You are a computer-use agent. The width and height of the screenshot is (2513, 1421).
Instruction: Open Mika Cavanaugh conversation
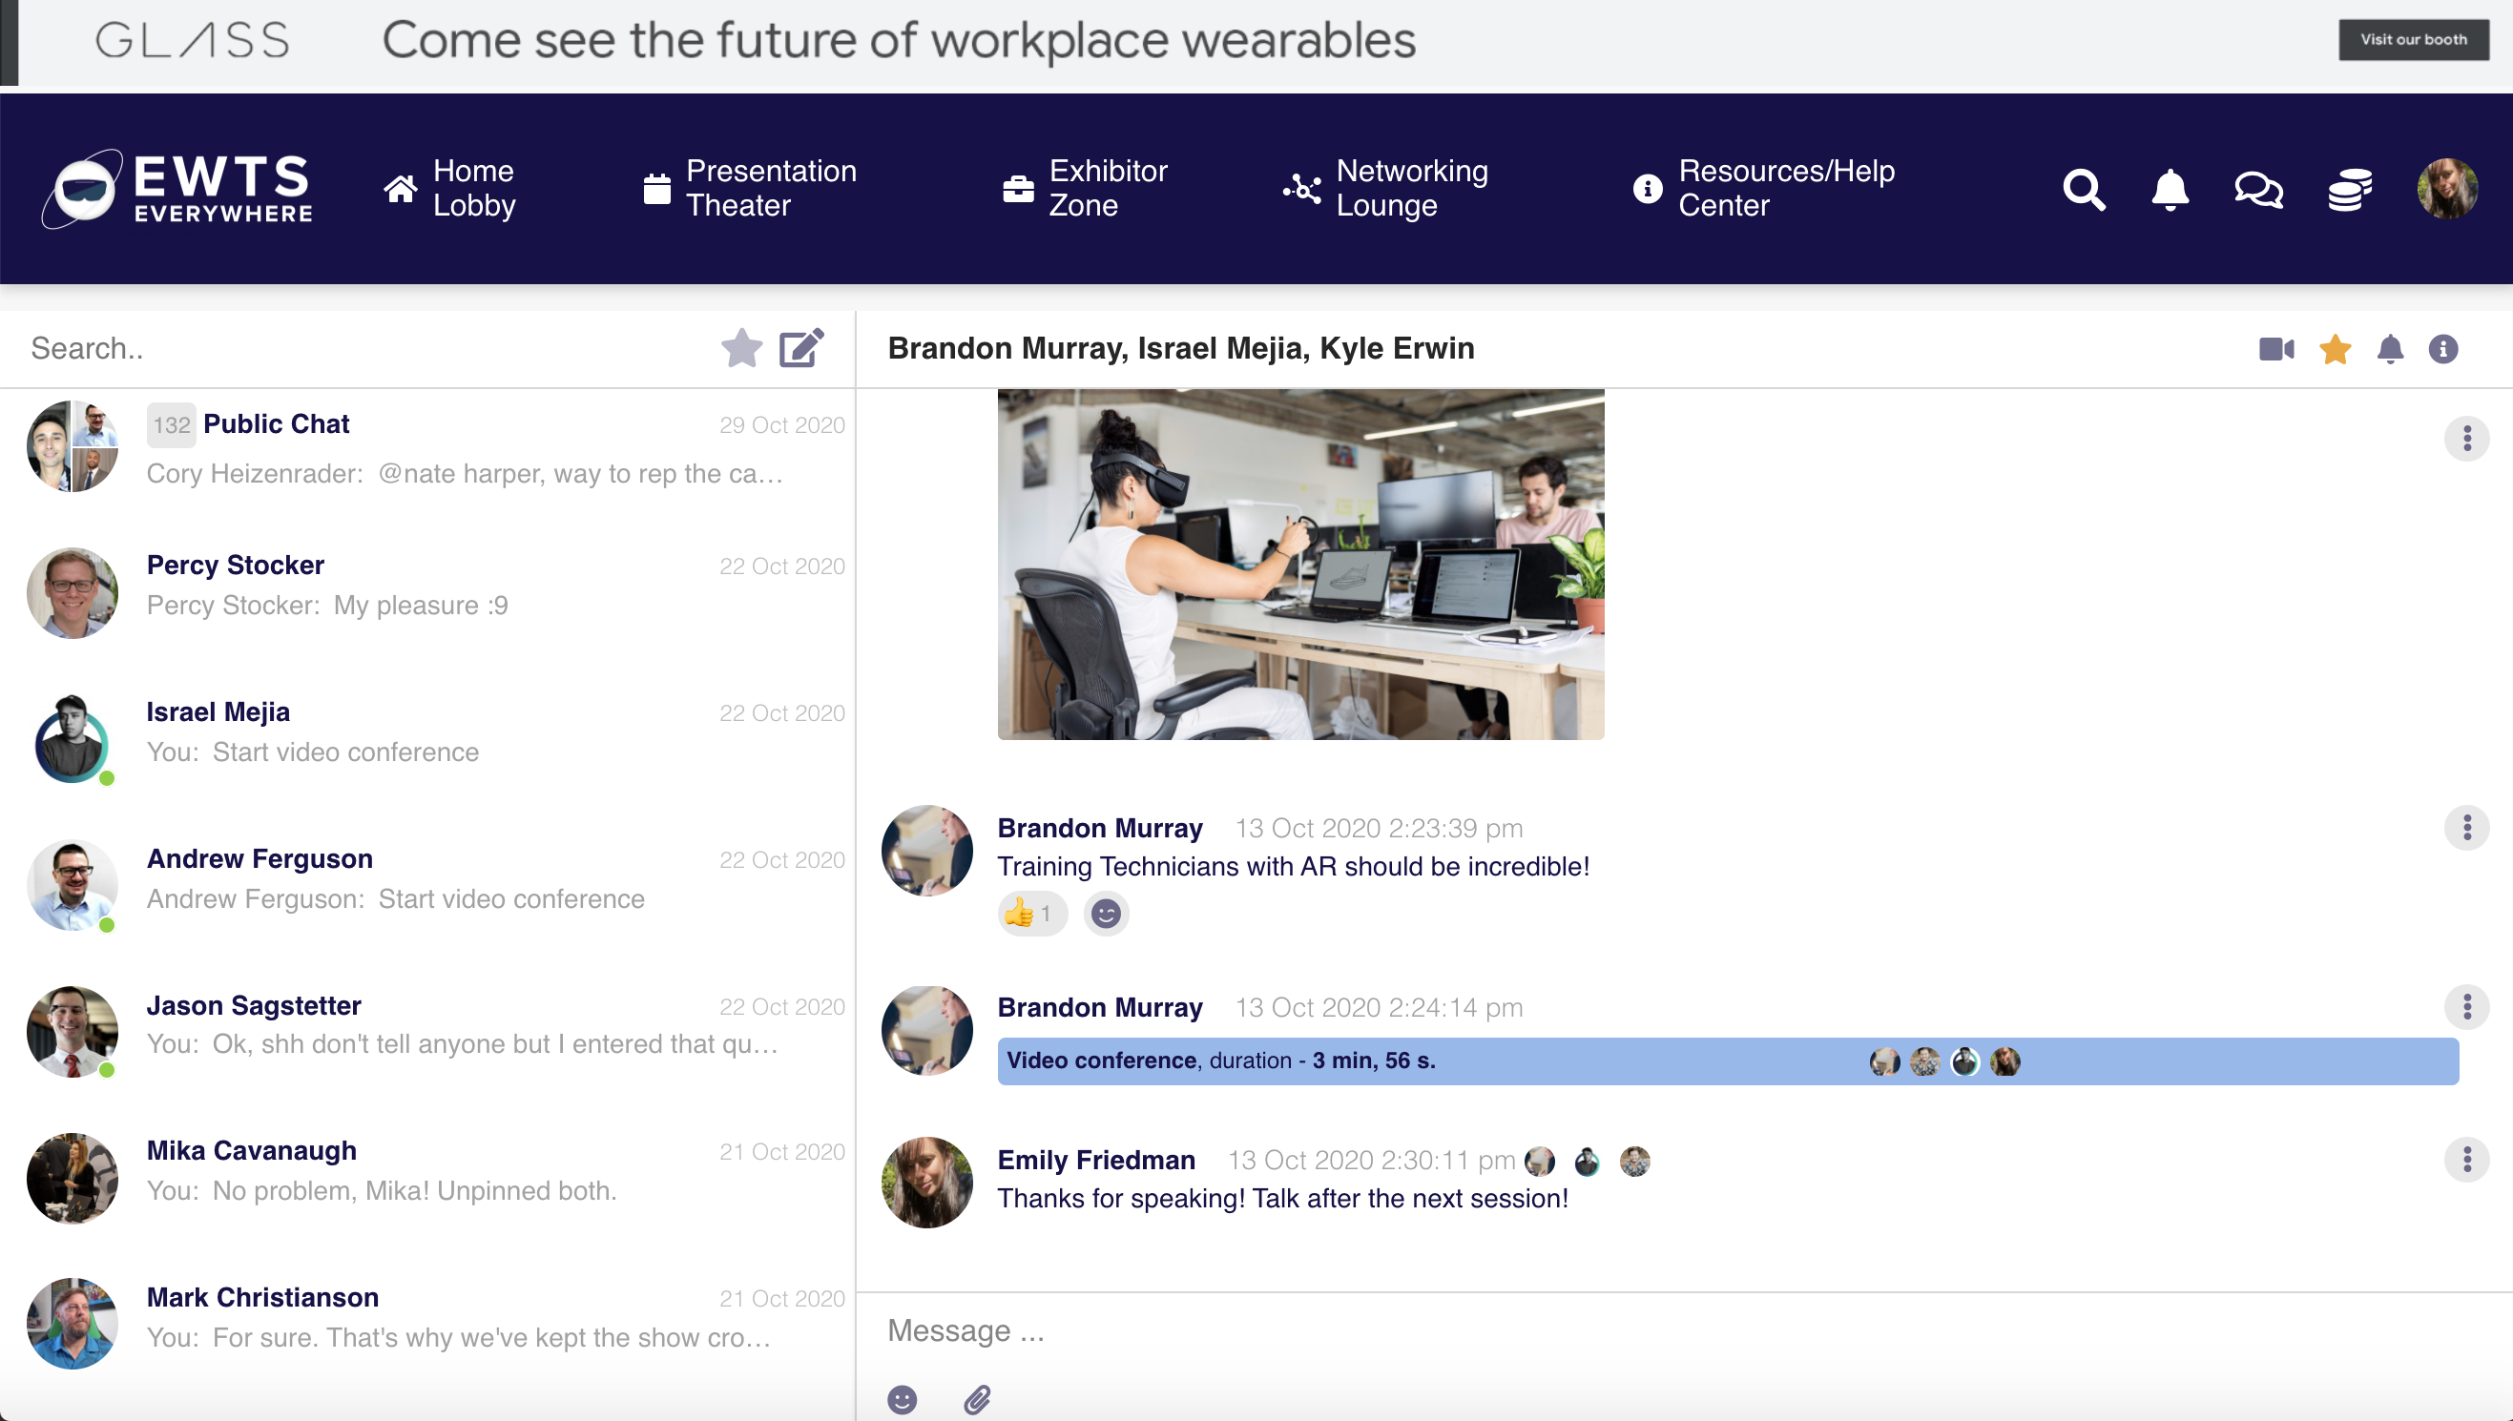pos(427,1177)
